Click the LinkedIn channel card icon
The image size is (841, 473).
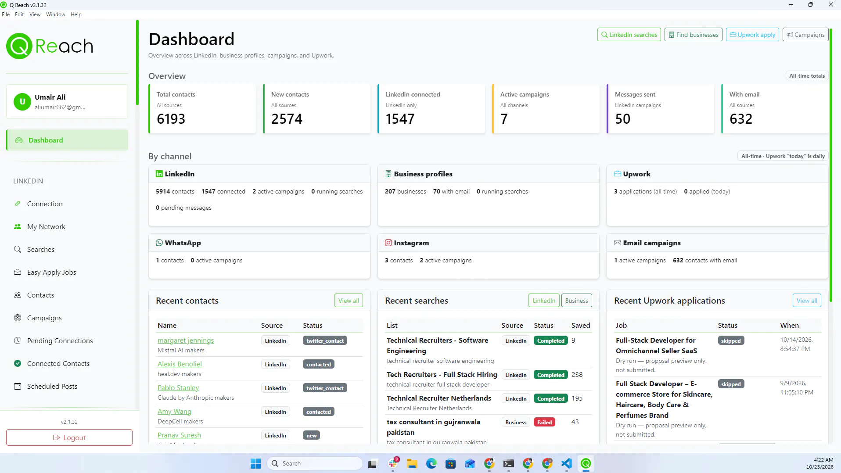tap(159, 174)
